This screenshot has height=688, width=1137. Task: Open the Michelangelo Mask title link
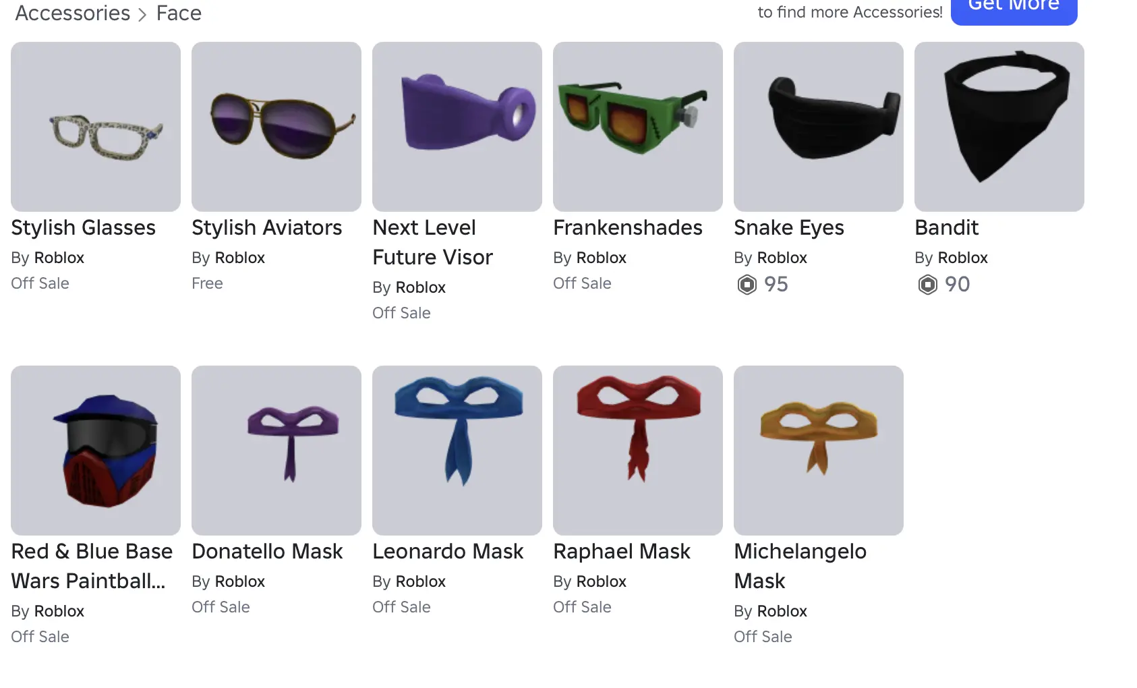(800, 566)
